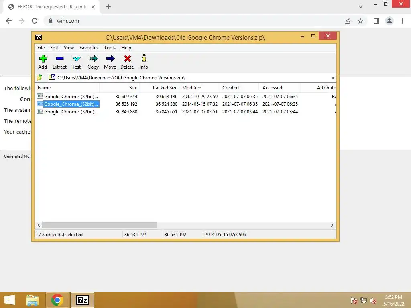Sort by the Size column header
This screenshot has height=308, width=411.
pos(120,88)
